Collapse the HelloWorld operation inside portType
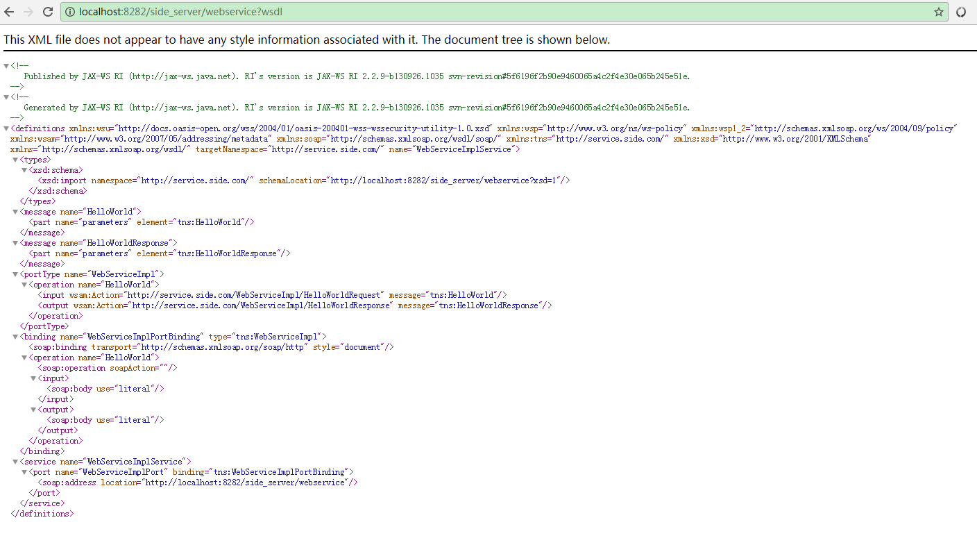The image size is (977, 554). coord(24,285)
